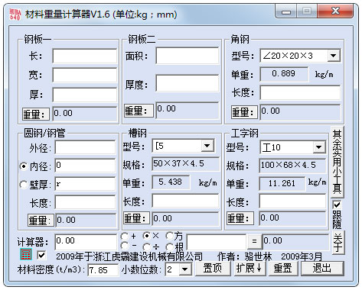Click 重量 button in 槽钢

point(136,218)
